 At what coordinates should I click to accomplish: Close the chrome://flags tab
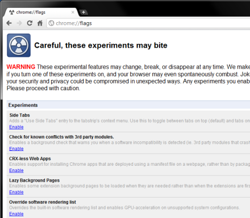coord(73,12)
